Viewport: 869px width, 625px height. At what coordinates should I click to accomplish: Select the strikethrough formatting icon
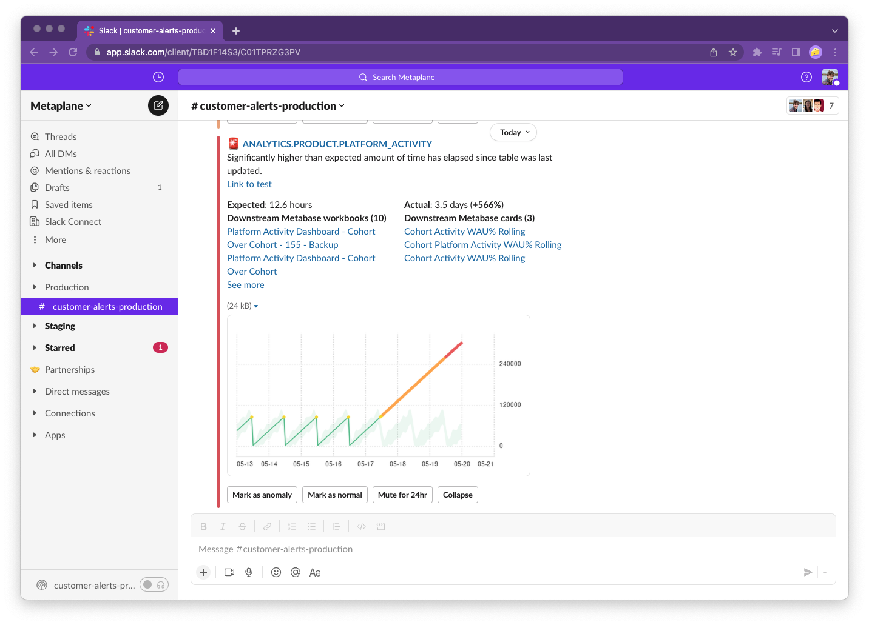coord(242,526)
